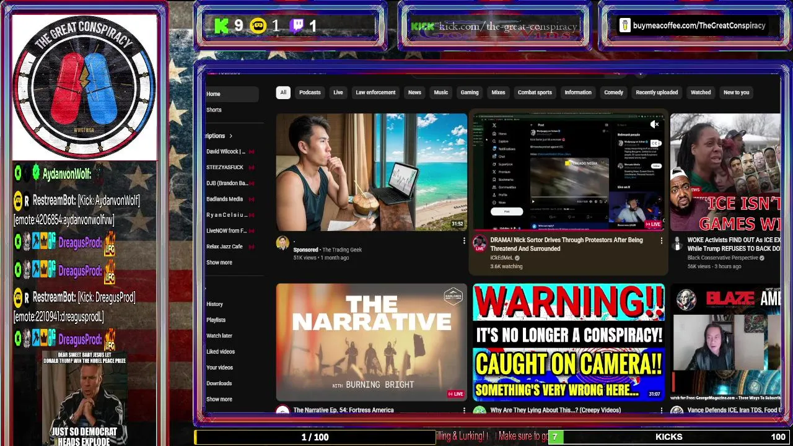Open Why Are They Lying About This video title
The image size is (793, 446).
pos(555,410)
